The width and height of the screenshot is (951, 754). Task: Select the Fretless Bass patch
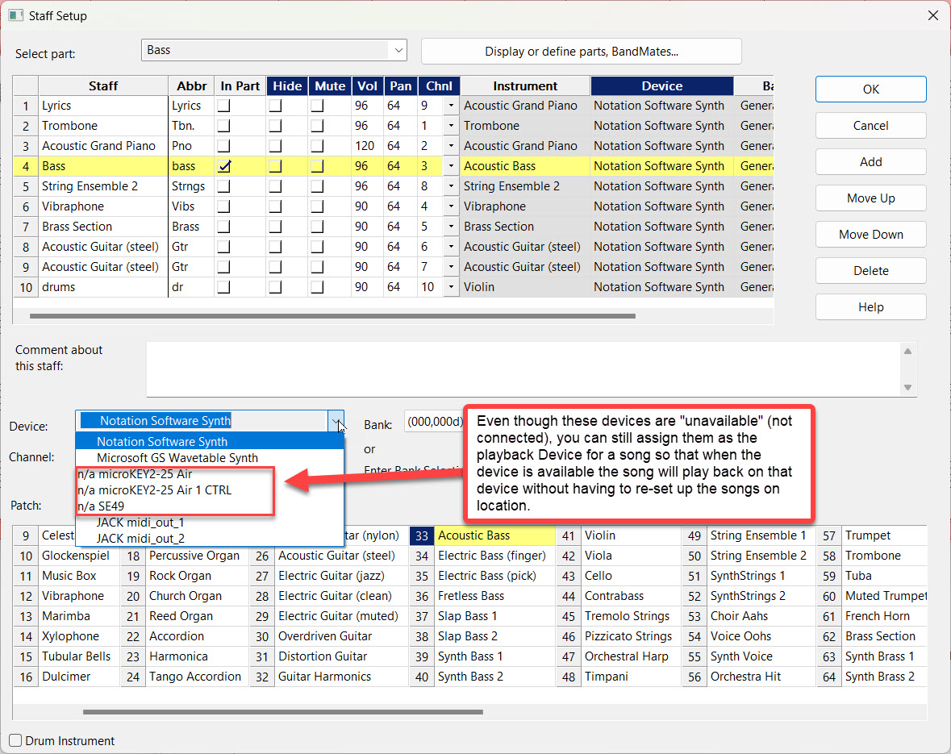pyautogui.click(x=470, y=596)
